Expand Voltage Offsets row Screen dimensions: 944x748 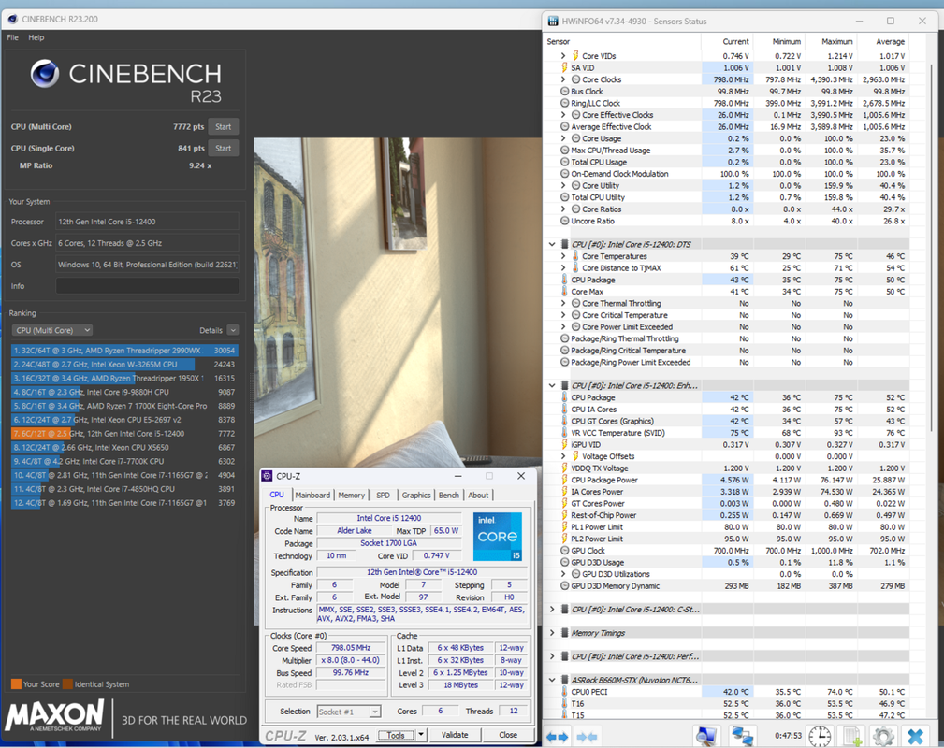point(563,456)
